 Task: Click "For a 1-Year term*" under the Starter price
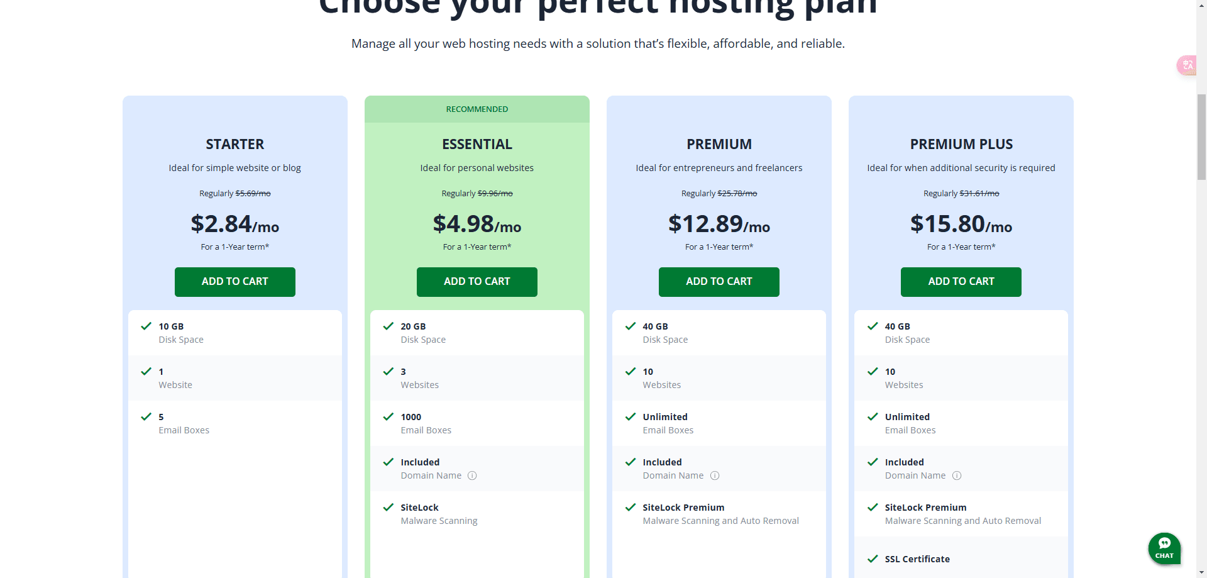point(234,247)
